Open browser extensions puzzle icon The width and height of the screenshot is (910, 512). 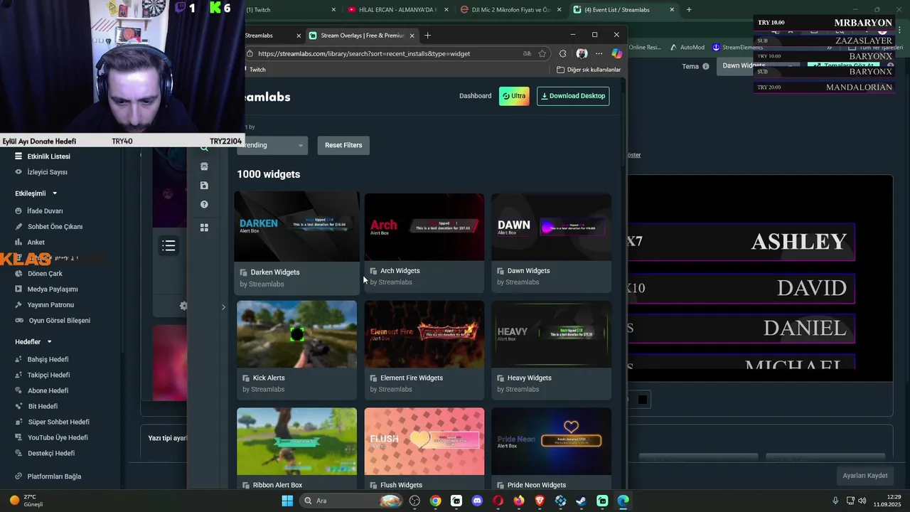[x=562, y=53]
